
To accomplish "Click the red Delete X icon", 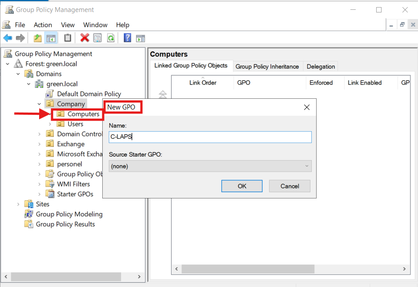I will coord(84,38).
